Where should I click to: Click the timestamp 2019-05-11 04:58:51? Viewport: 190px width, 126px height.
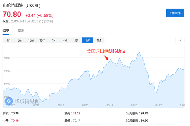tap(25, 21)
